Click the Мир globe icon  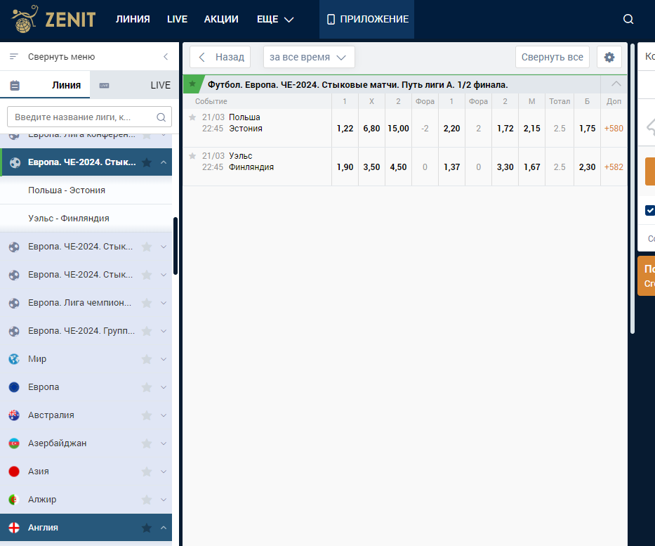tap(14, 359)
